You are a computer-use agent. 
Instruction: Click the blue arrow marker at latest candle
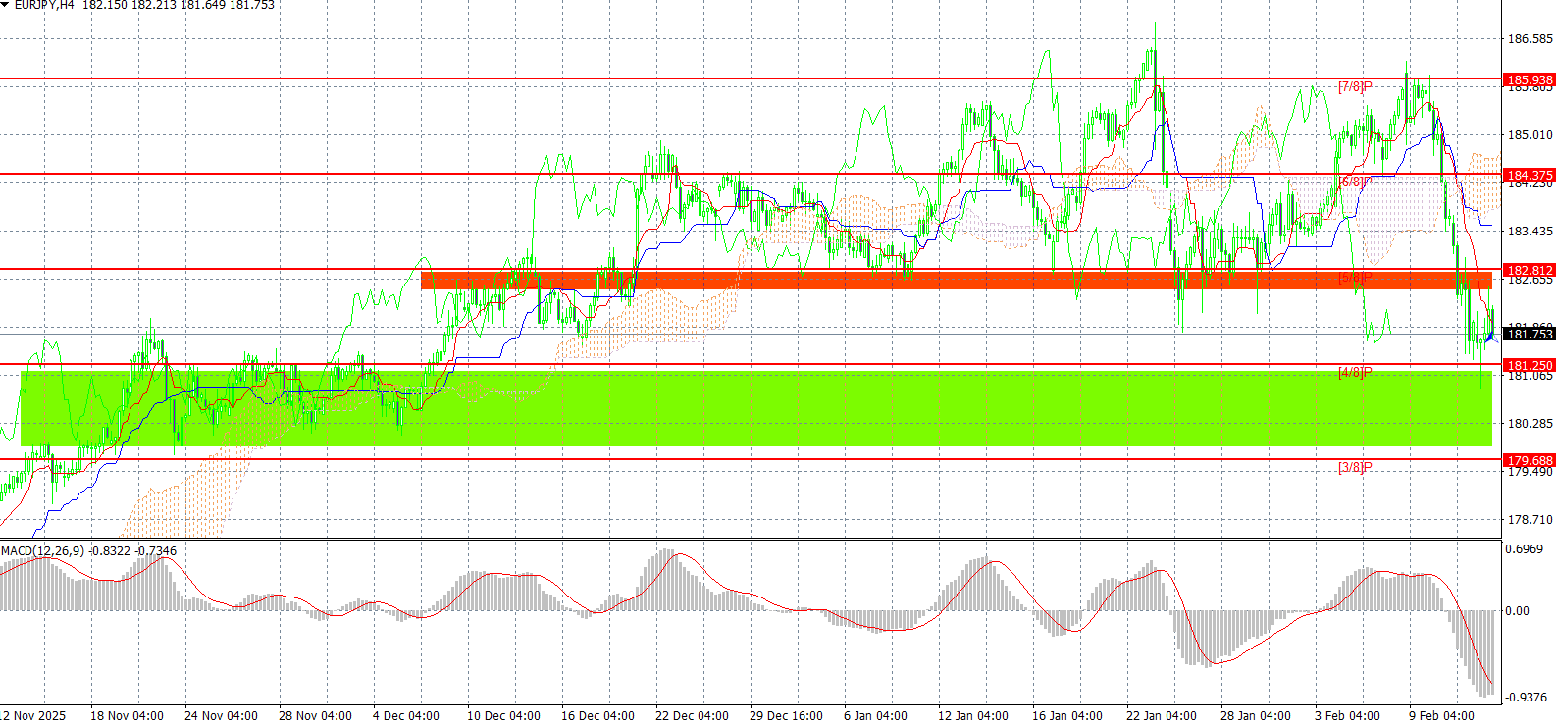click(x=1489, y=337)
